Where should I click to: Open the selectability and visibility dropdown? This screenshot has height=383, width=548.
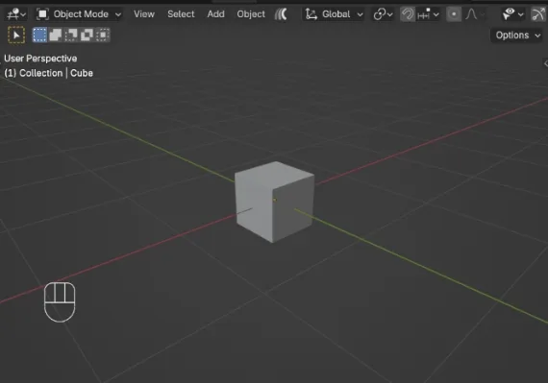click(512, 14)
